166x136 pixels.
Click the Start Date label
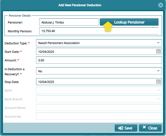coord(12,52)
